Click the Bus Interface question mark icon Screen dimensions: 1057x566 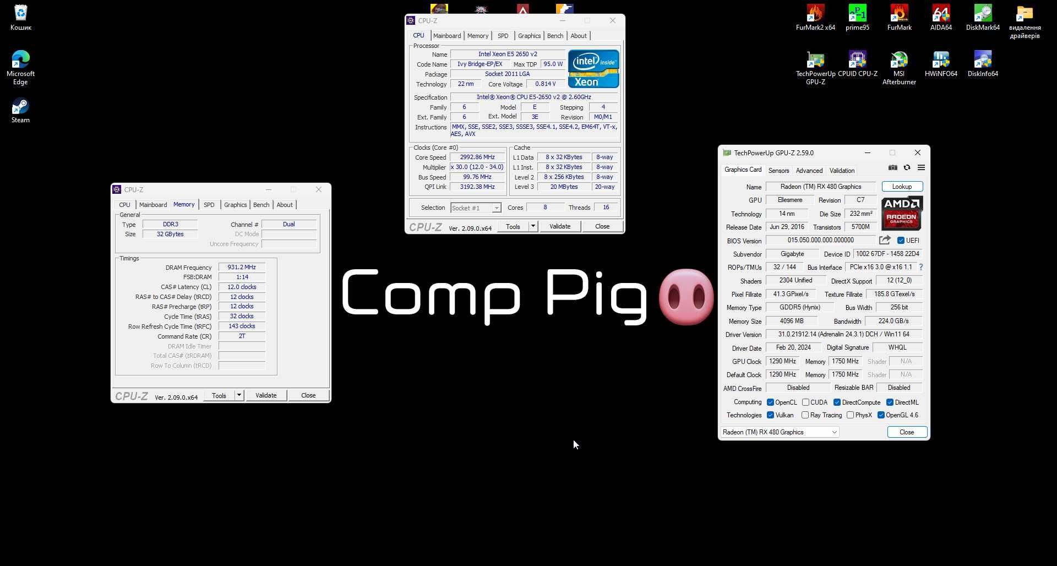920,267
